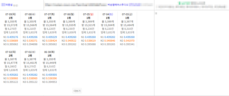The image size is (229, 96).
Task: Select the 07-09(목) date header
Action: pos(11,14)
